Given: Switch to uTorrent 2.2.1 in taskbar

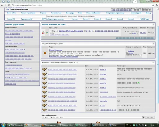Looking at the screenshot, I should coord(83,125).
